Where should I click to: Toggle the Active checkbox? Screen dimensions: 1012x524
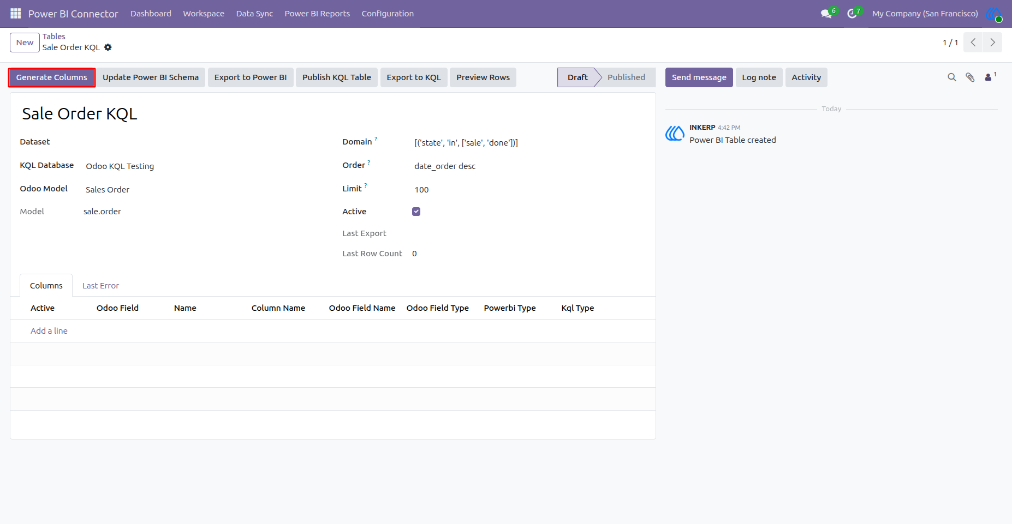click(x=416, y=212)
